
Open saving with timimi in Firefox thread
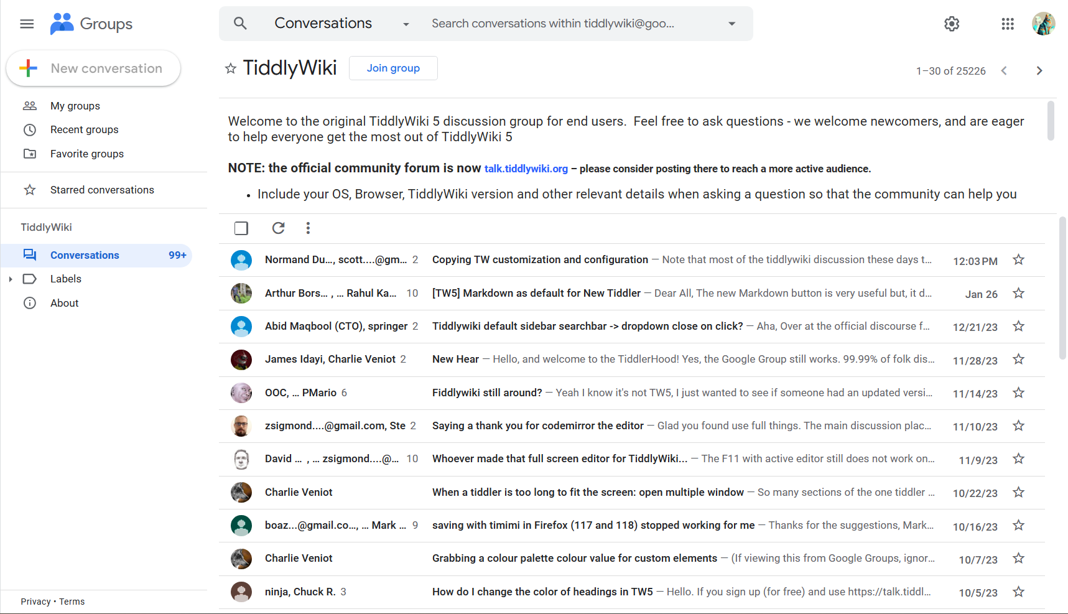[593, 525]
